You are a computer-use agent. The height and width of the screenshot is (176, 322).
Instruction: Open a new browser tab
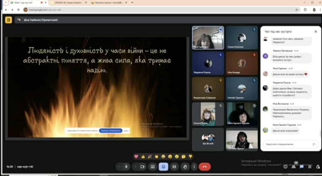[x=132, y=2]
